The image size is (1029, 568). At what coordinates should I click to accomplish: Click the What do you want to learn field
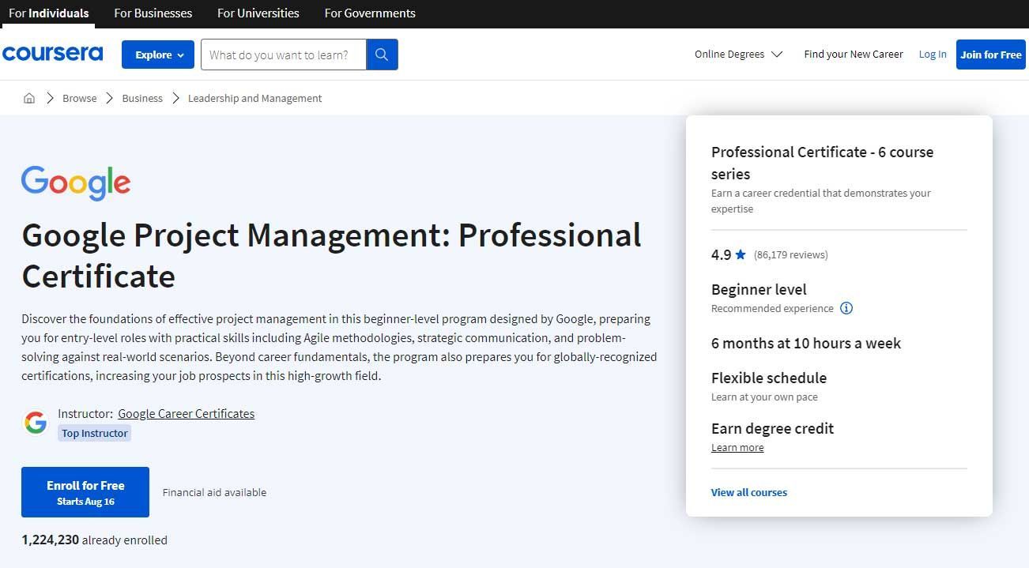[x=283, y=55]
